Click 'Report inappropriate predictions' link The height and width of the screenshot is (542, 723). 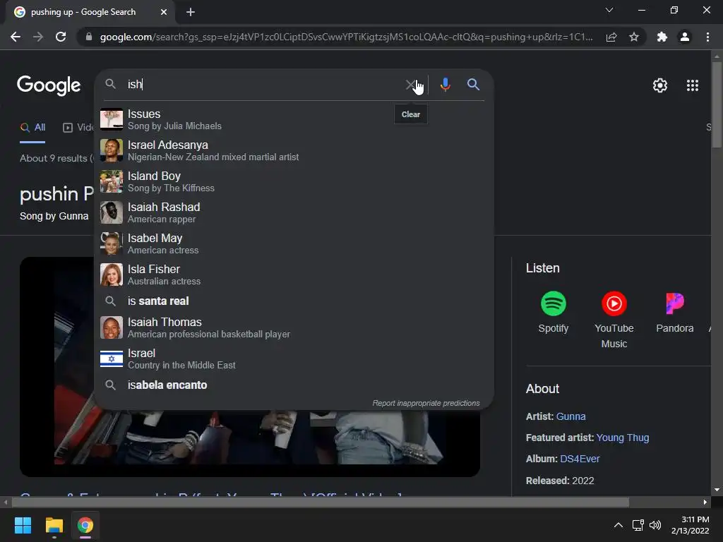pos(426,403)
